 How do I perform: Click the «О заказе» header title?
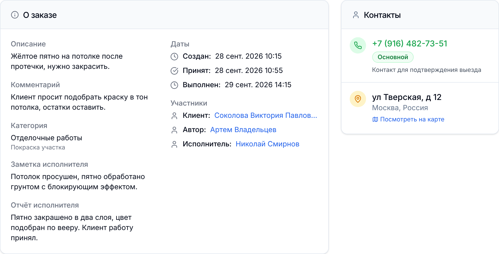click(x=40, y=15)
